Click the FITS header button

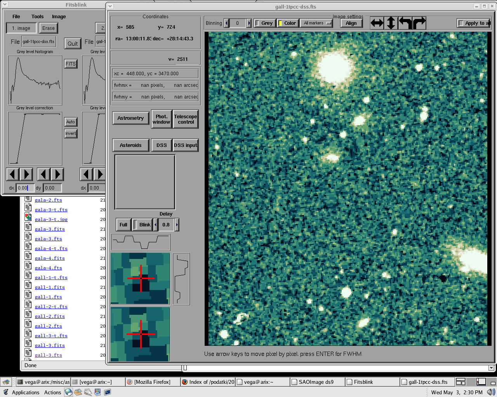point(71,64)
